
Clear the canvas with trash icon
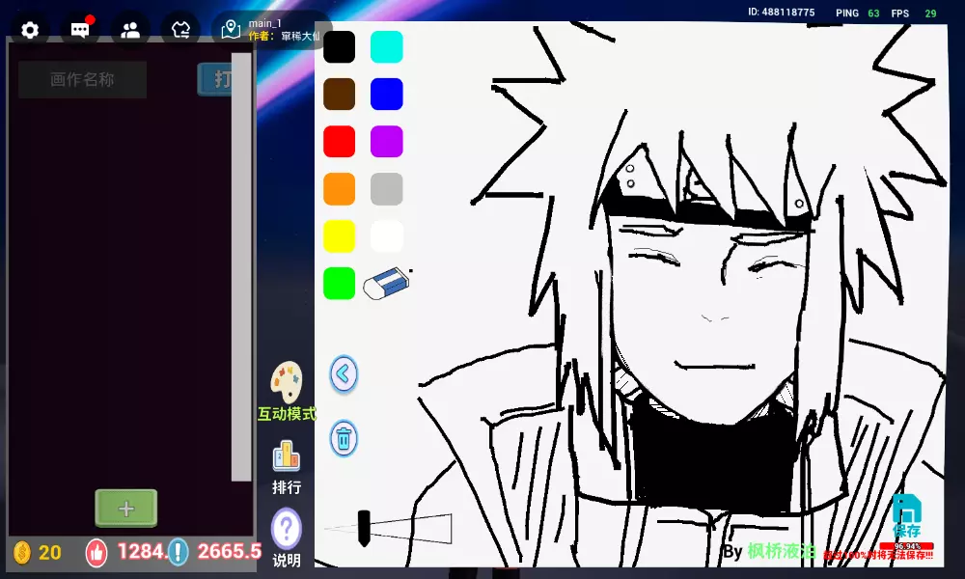coord(344,438)
